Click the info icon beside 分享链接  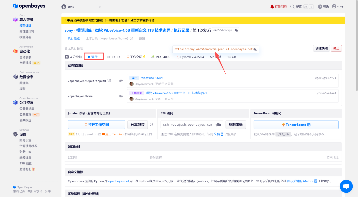point(151,125)
